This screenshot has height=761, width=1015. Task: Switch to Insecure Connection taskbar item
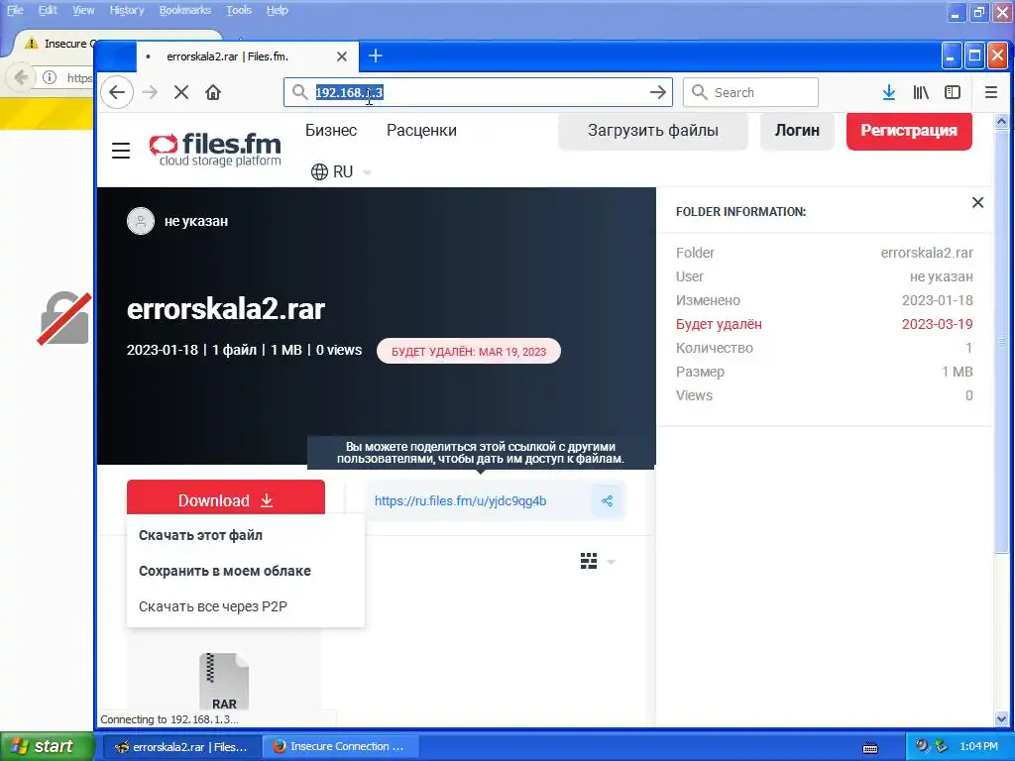[341, 747]
